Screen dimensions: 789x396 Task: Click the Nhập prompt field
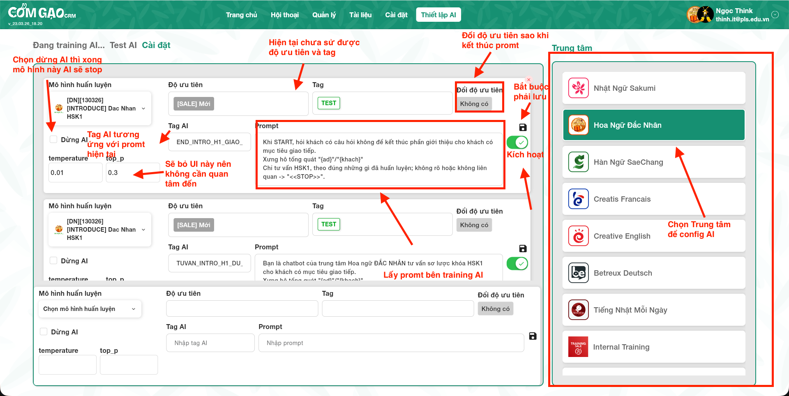point(391,343)
